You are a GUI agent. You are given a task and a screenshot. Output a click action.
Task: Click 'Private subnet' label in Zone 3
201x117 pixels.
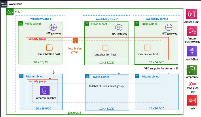[x=150, y=77]
